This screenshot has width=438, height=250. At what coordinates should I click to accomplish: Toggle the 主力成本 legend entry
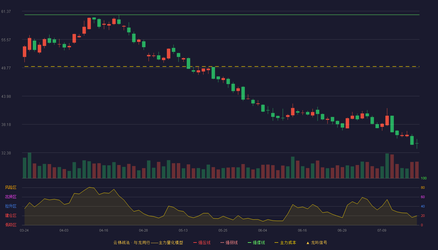tap(285, 242)
